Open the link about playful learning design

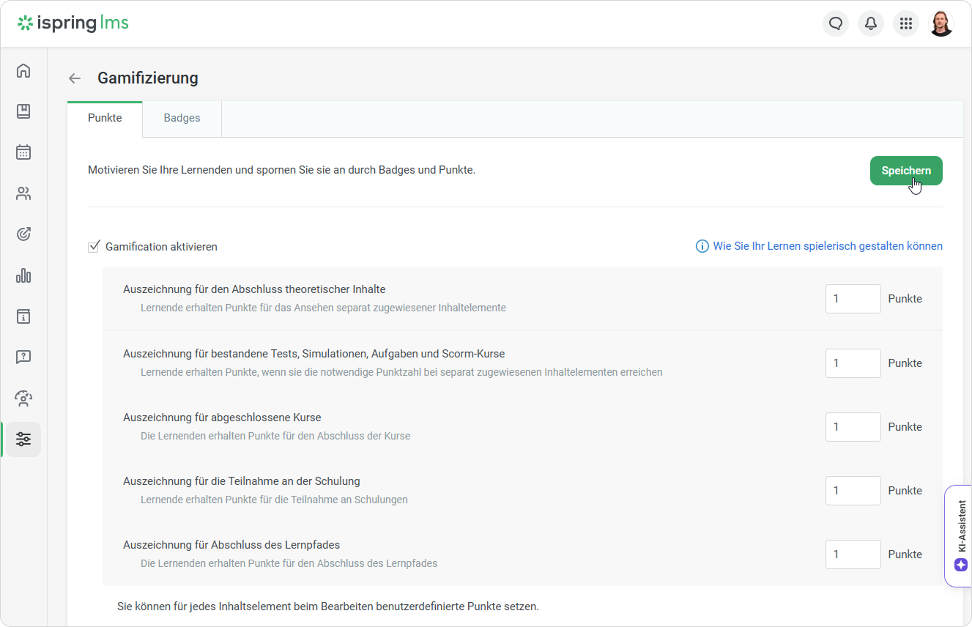[828, 245]
